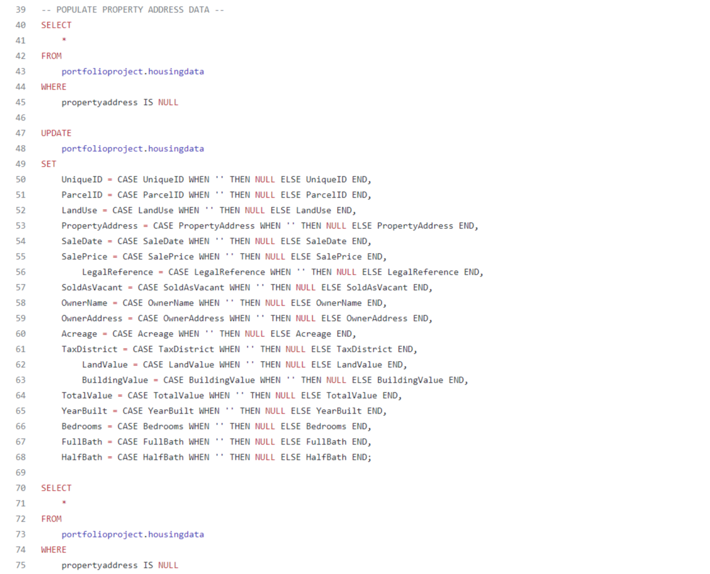Click the TaxDistrict assignment on line 61
The height and width of the screenshot is (574, 710).
[240, 349]
